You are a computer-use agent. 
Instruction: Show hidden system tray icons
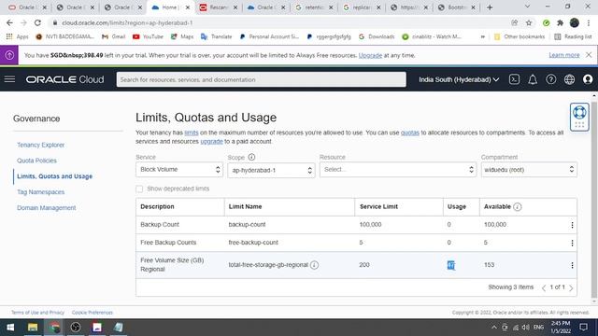click(x=494, y=328)
